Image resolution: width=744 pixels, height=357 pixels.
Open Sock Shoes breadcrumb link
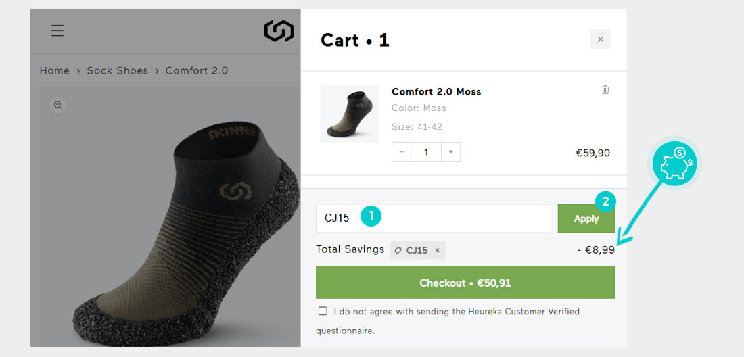(117, 70)
